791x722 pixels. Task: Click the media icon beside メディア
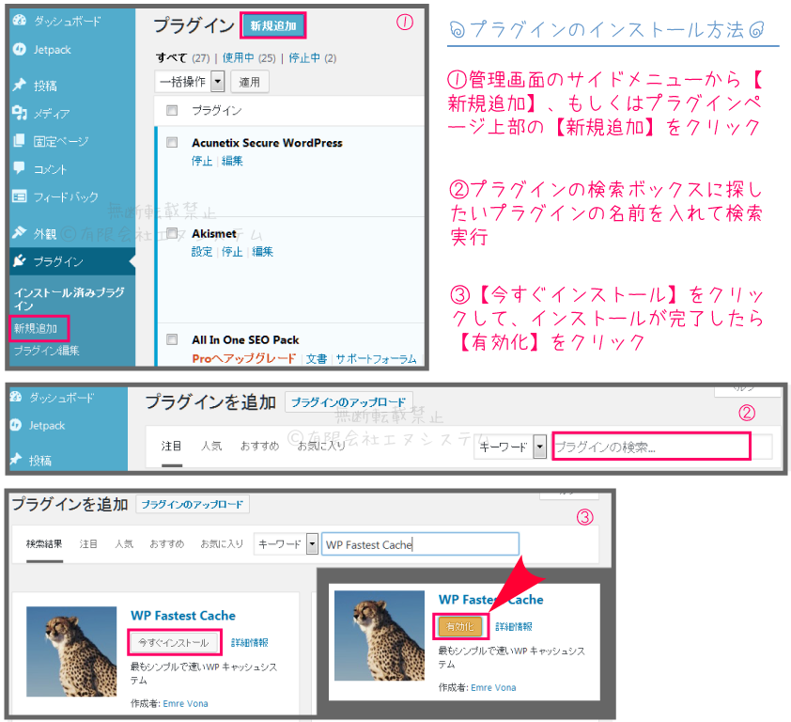[x=19, y=113]
